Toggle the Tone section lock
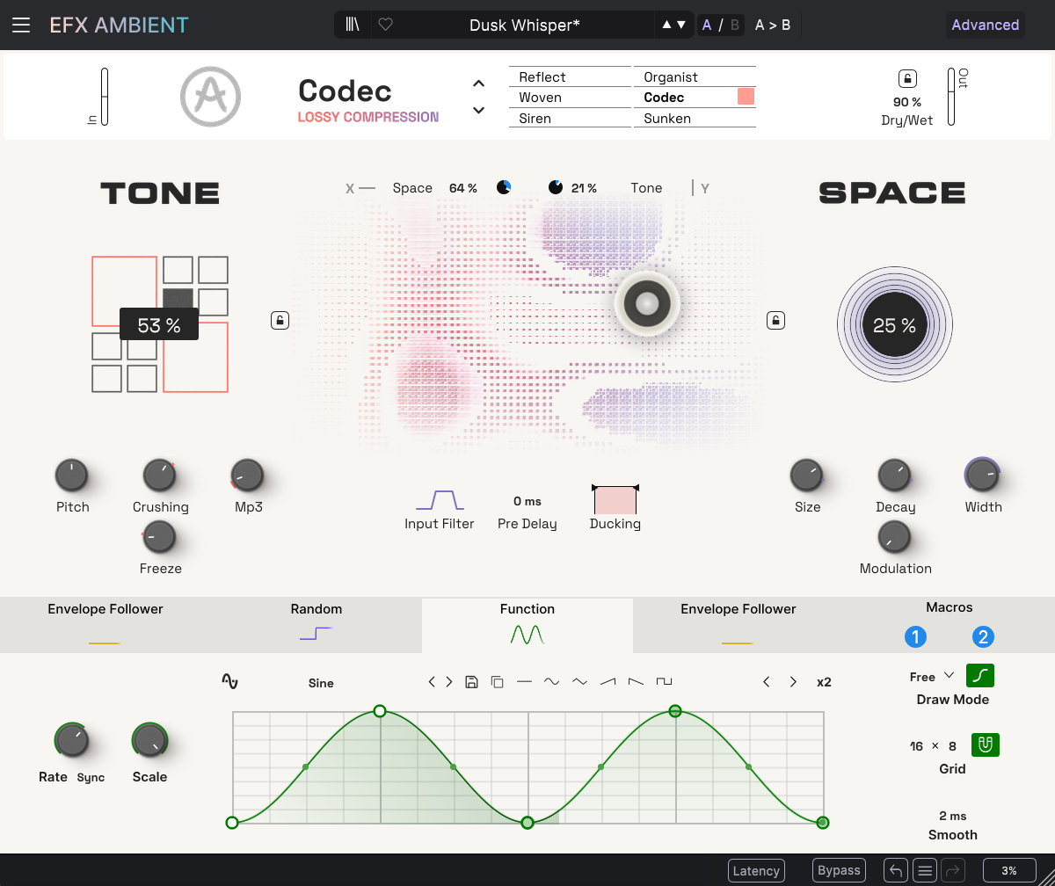The image size is (1055, 886). pos(280,320)
